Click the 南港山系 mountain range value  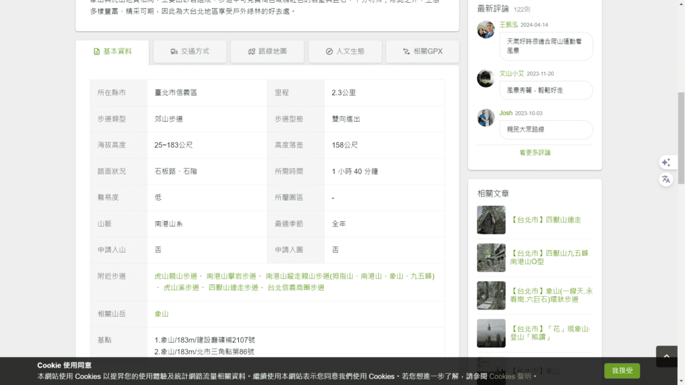(169, 223)
